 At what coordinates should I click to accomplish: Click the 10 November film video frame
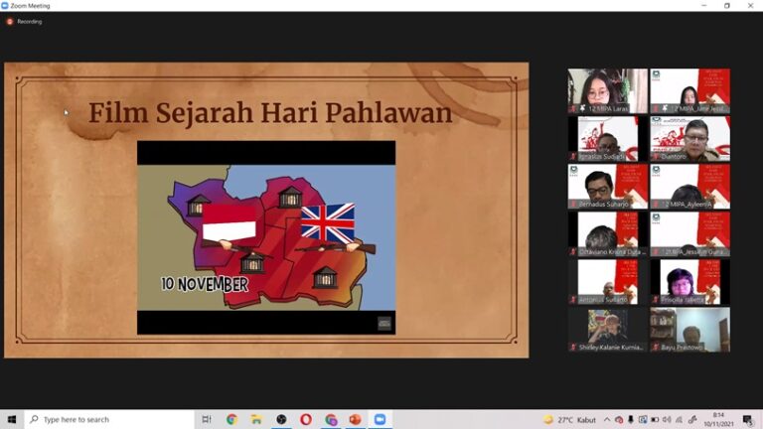pos(265,236)
